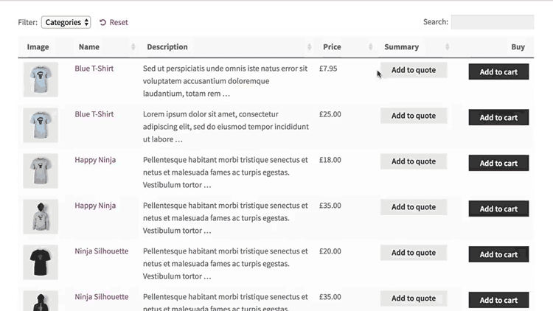The image size is (553, 311).
Task: Open the £25.00 Blue T-Shirt thumbnail
Action: pyautogui.click(x=41, y=125)
